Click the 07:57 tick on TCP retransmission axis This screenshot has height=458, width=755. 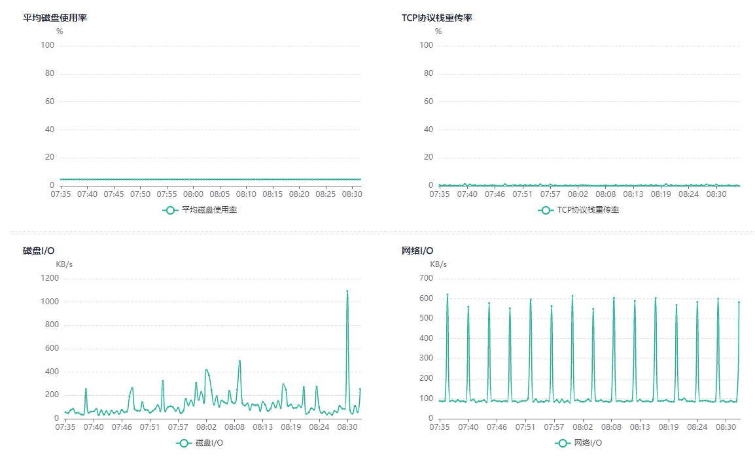(550, 194)
